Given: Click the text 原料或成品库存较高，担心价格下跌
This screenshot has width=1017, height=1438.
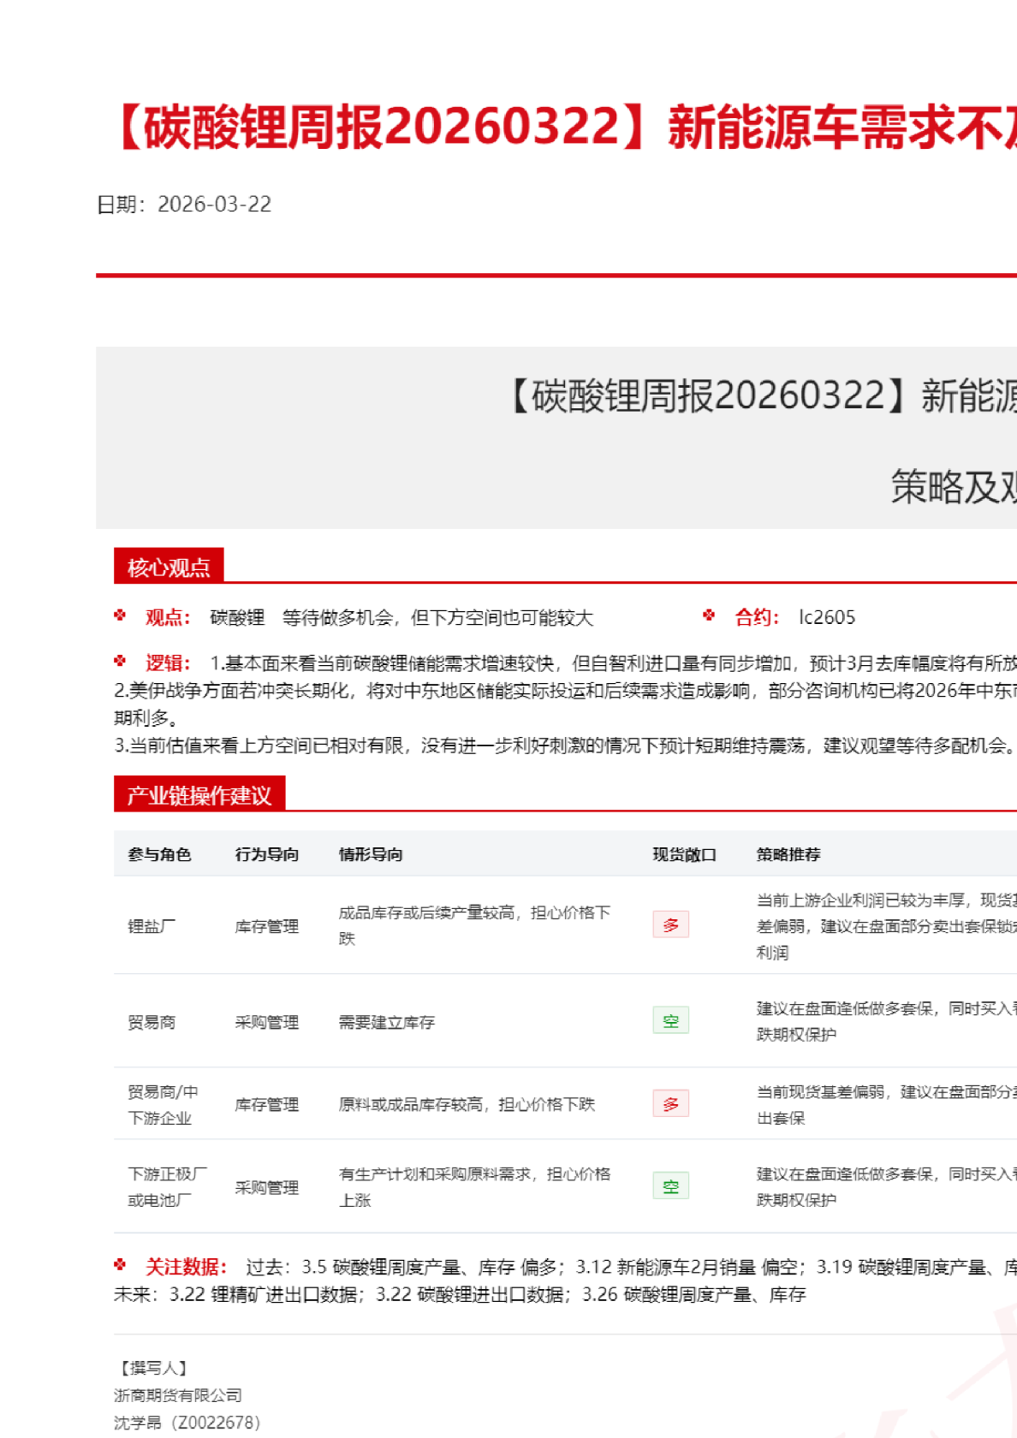Looking at the screenshot, I should (467, 1104).
